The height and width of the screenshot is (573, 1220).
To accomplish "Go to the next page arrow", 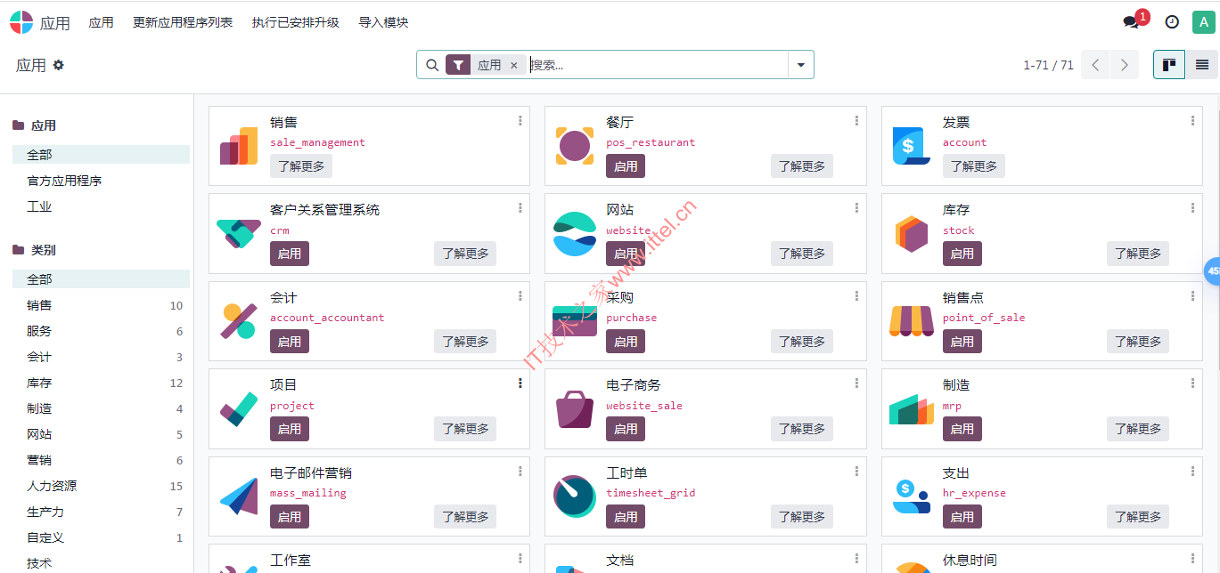I will [x=1125, y=65].
